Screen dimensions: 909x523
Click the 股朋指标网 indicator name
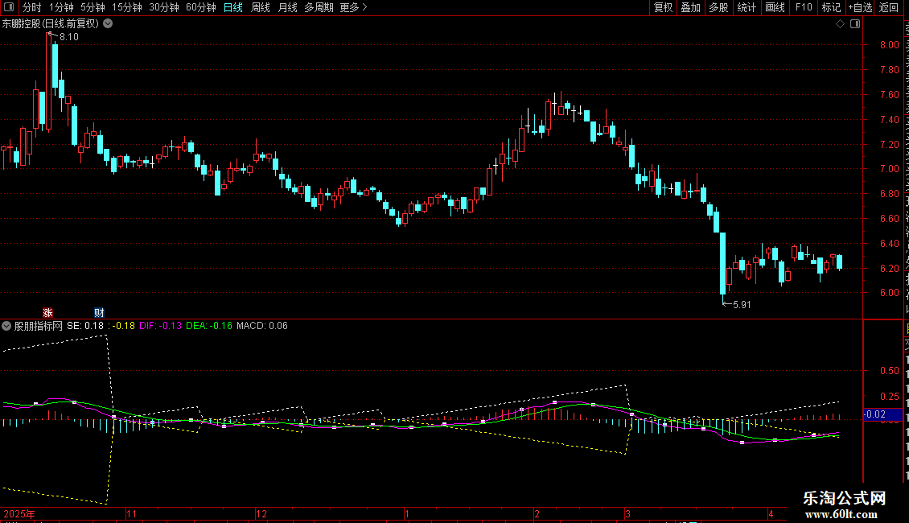(39, 326)
